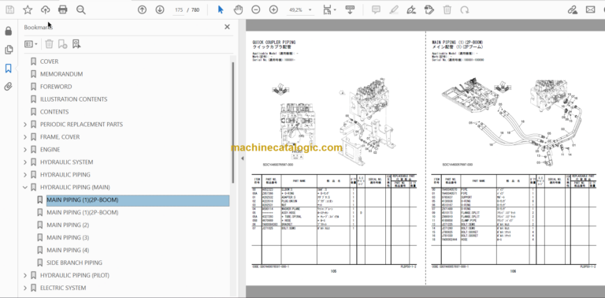
Task: Expand the HYDRAULIC PIPING bookmark
Action: click(25, 174)
